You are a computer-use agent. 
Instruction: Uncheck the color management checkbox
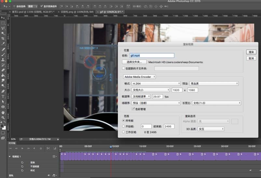[133, 109]
